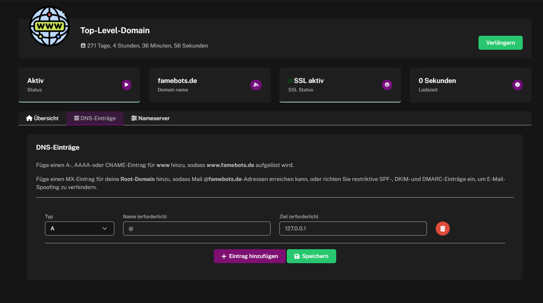The height and width of the screenshot is (303, 543).
Task: Select the DNS-Einträge tab
Action: point(95,118)
